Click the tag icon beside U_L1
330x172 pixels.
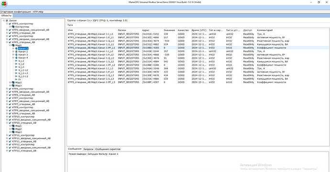click(x=16, y=61)
